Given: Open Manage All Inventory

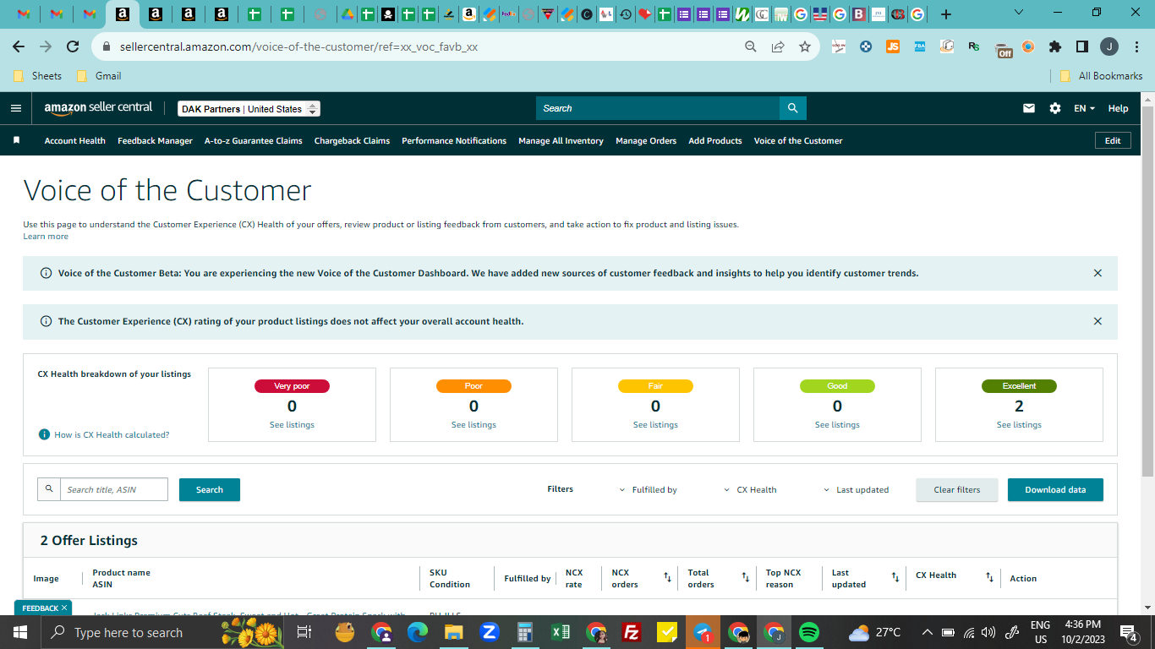Looking at the screenshot, I should (561, 140).
